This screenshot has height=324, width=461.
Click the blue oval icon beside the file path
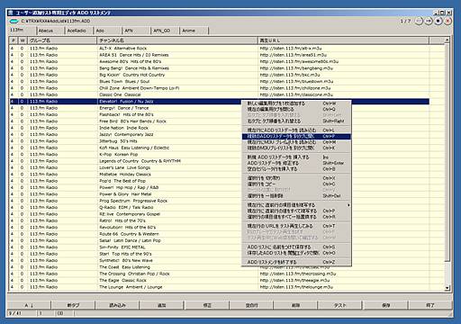pos(14,22)
